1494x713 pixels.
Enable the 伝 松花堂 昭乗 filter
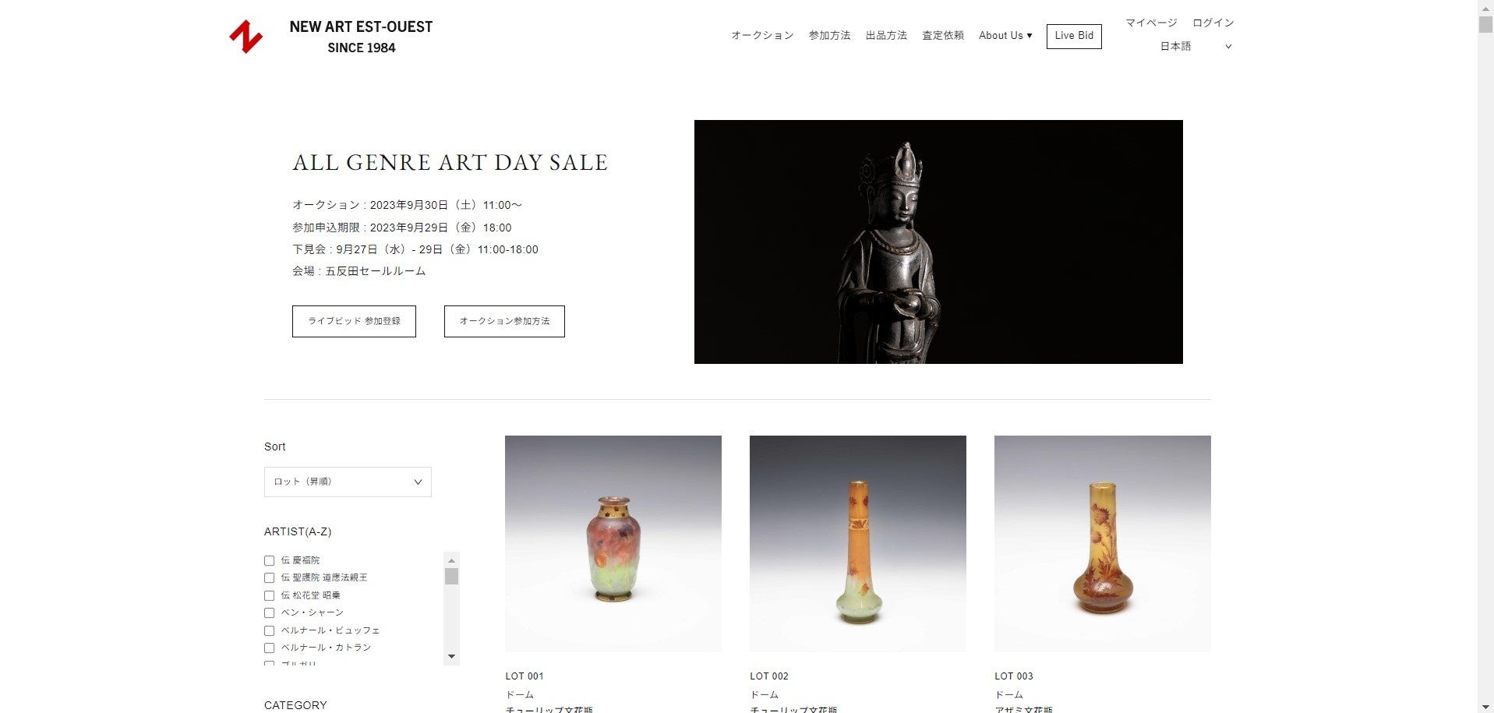coord(269,595)
